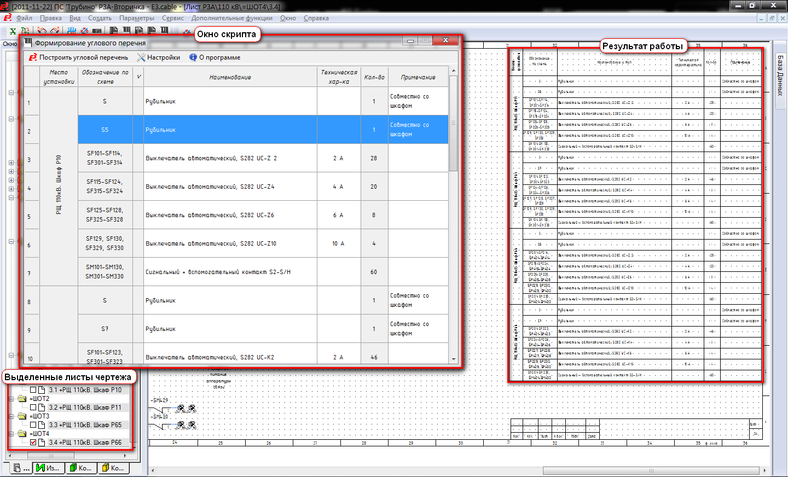Click the О программе info icon
The image size is (788, 477).
pos(193,57)
